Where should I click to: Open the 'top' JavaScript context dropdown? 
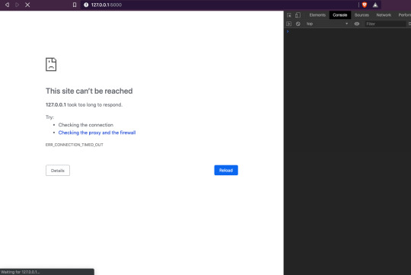pos(327,24)
